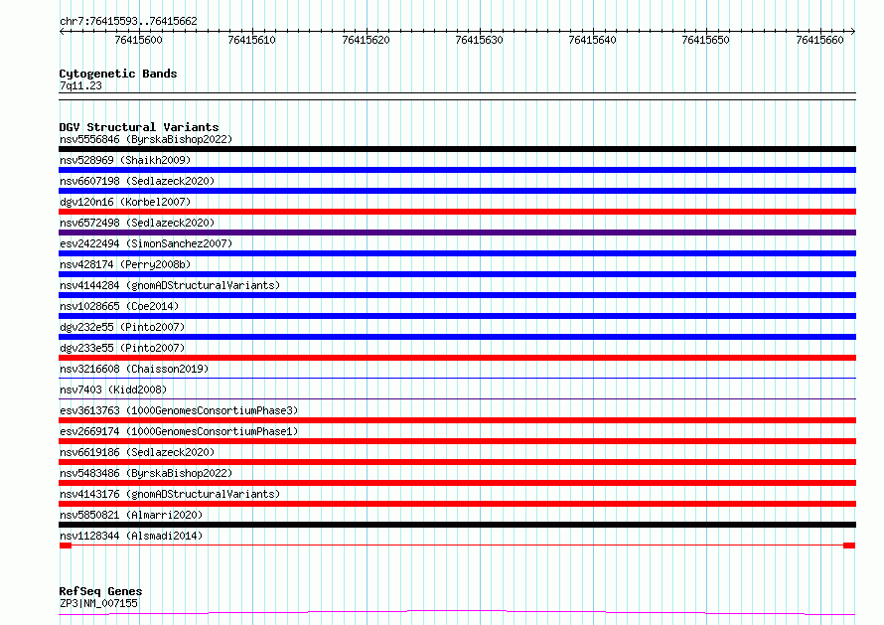Click variant nsv5850821 (Almarri2020) label

click(x=131, y=515)
